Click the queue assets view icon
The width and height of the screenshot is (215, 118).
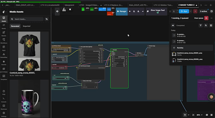[211, 25]
